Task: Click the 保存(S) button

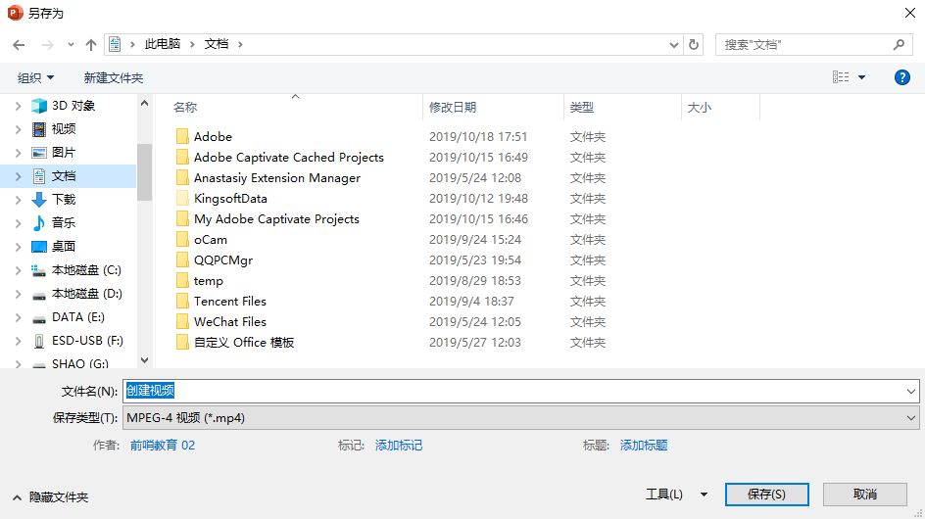Action: (767, 495)
